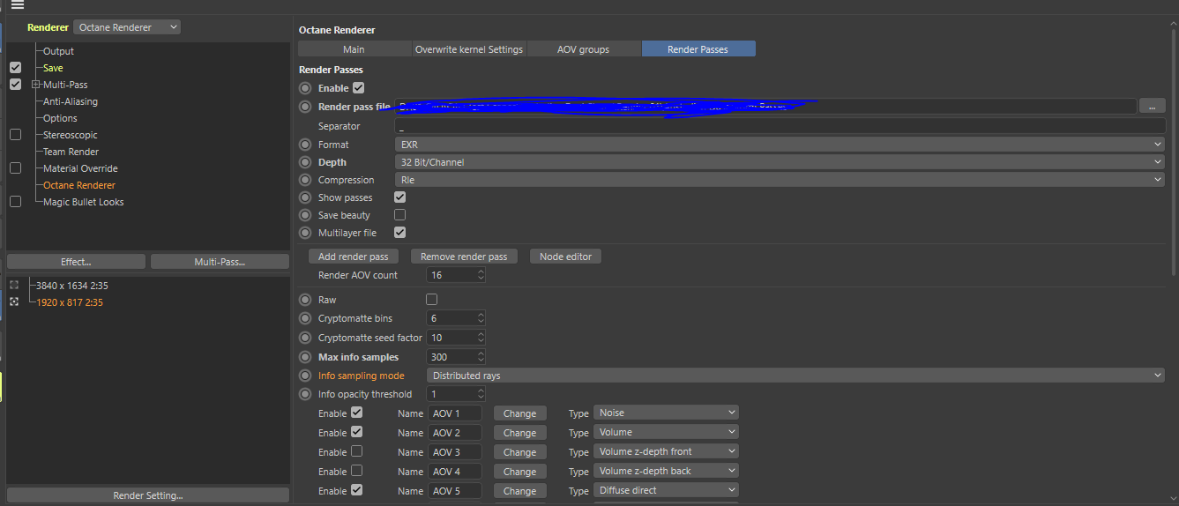Click the Effect... button
Image resolution: width=1179 pixels, height=506 pixels.
click(x=76, y=262)
